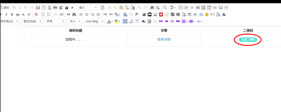This screenshot has width=281, height=112.
Task: Insert a hyperlink
Action: 126,15
